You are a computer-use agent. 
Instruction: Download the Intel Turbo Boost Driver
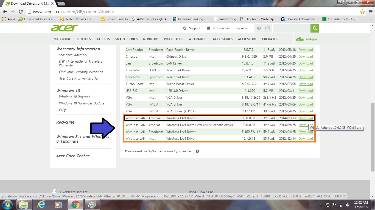pyautogui.click(x=306, y=84)
